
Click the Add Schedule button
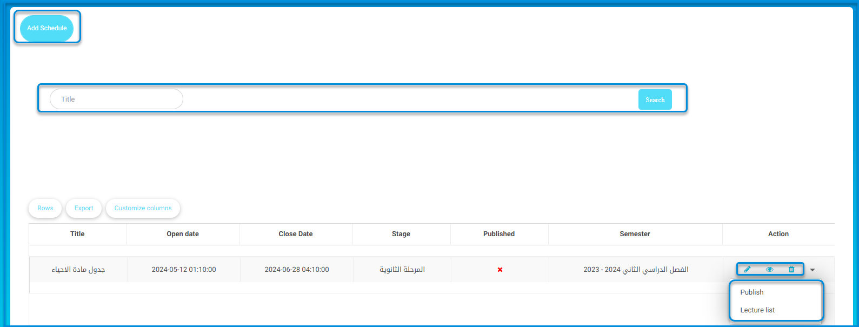47,28
